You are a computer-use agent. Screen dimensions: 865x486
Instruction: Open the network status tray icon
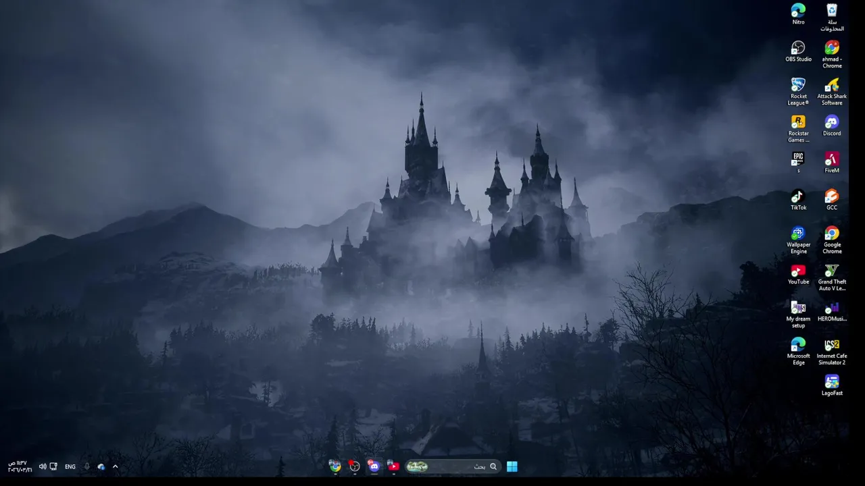(x=53, y=466)
